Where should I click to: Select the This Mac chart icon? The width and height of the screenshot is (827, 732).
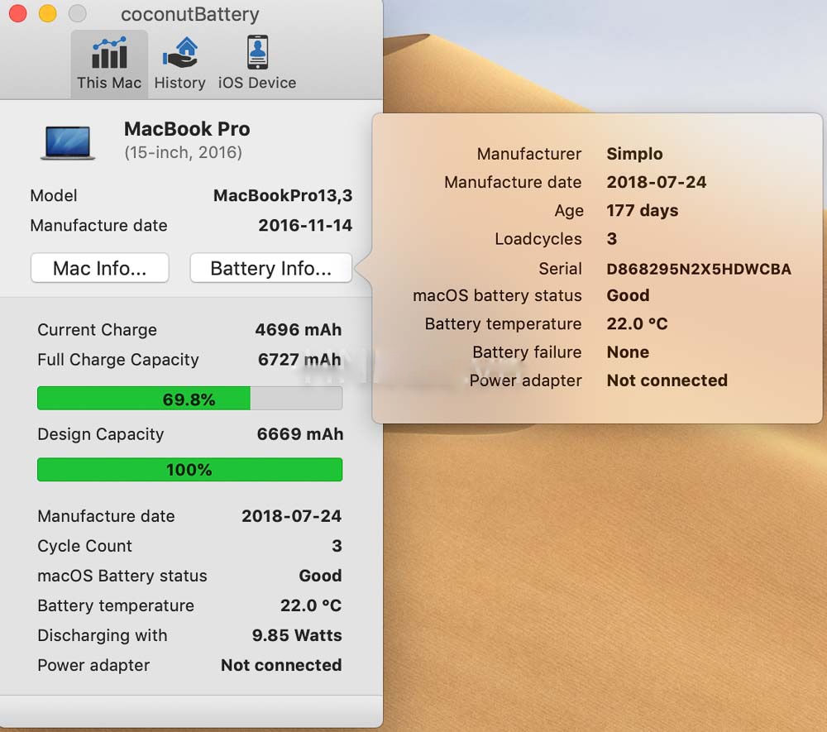pos(109,53)
